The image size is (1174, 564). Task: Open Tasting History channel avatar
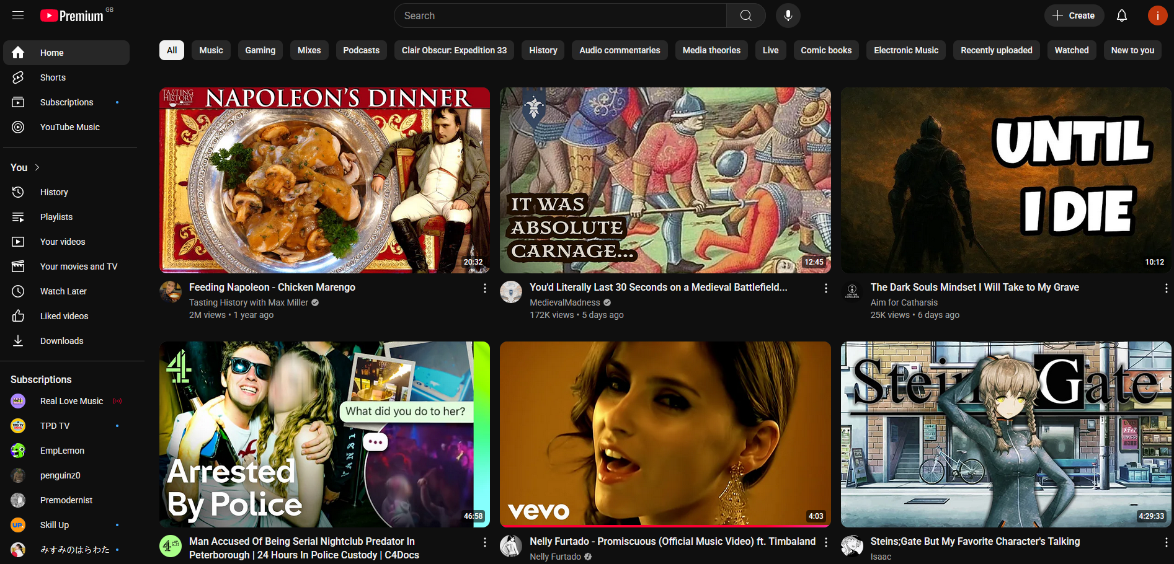click(171, 292)
